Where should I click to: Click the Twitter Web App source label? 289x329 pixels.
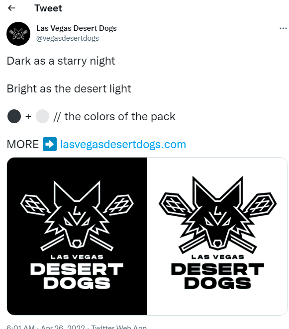119,327
